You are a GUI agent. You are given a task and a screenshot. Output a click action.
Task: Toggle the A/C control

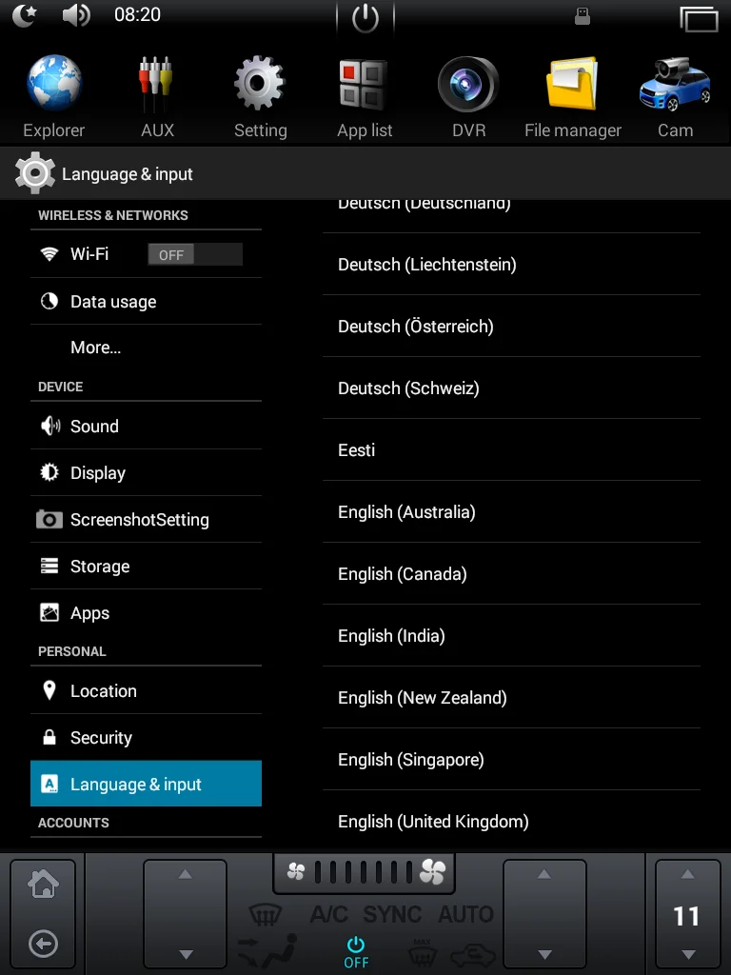[328, 914]
